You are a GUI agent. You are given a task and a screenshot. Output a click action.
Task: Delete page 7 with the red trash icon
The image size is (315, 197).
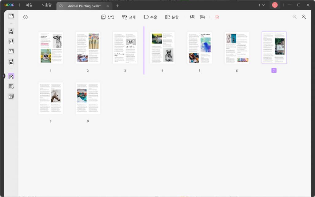[x=217, y=17]
